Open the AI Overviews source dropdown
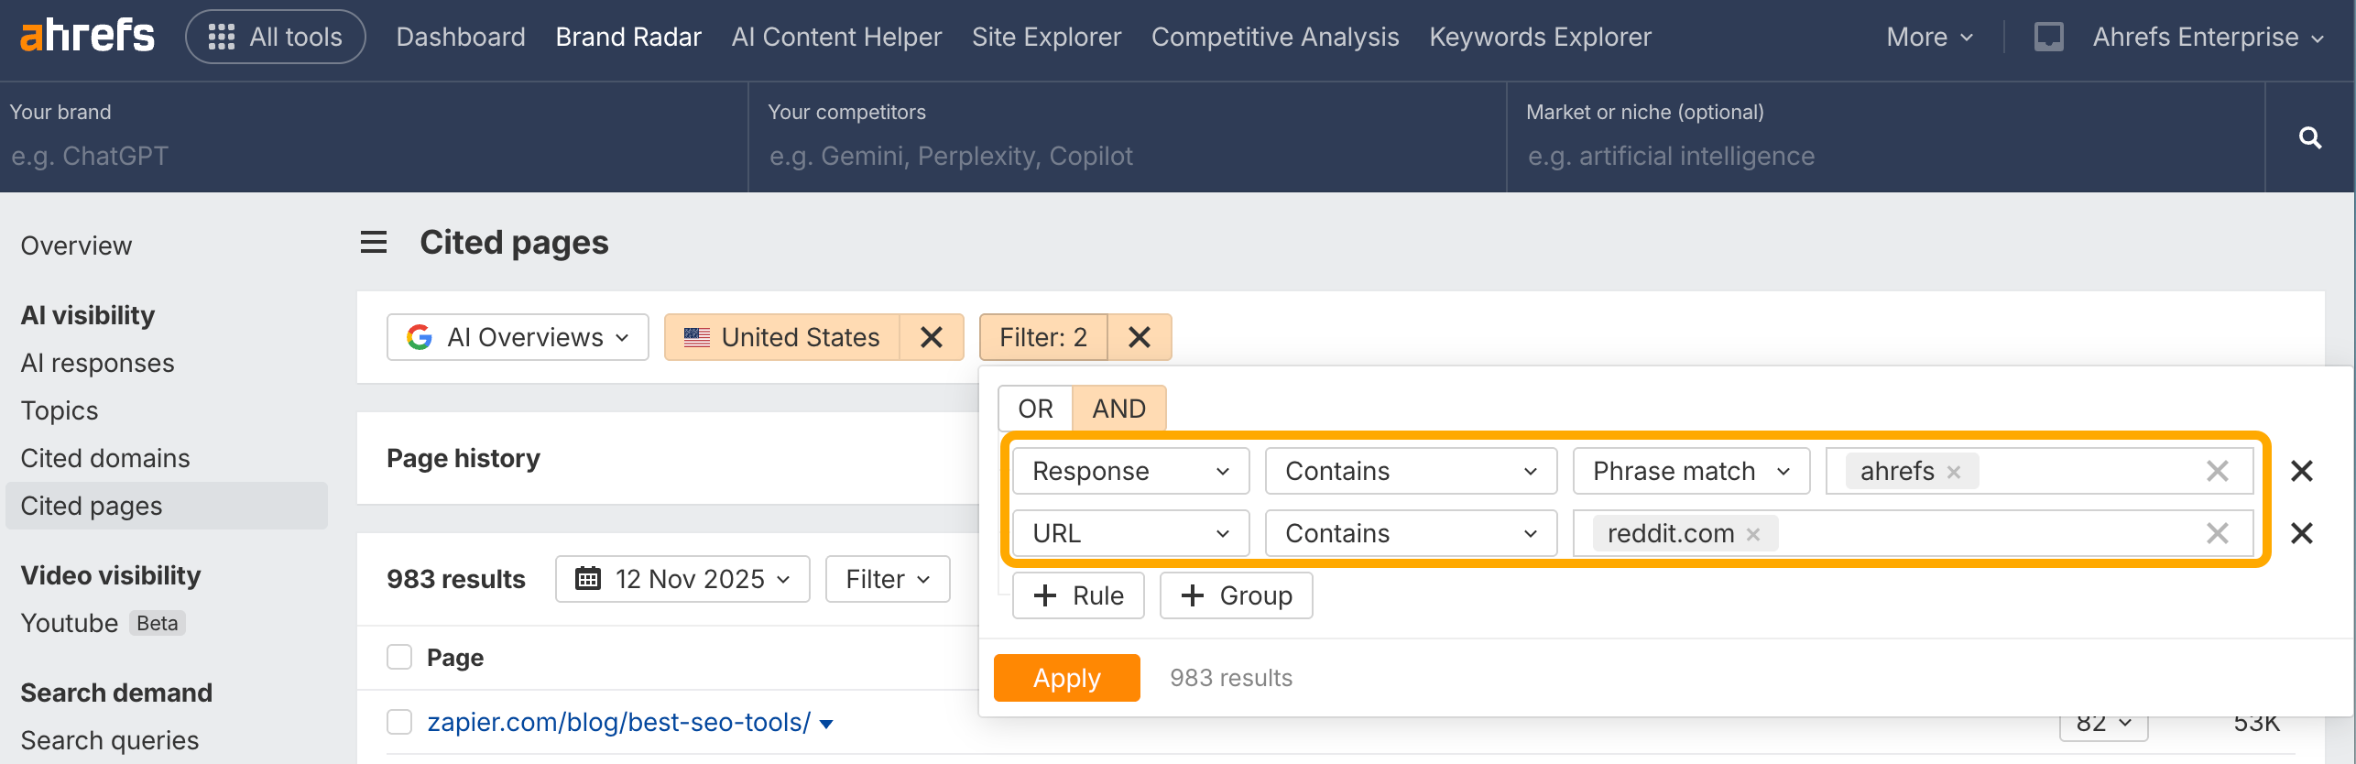Screen dimensions: 2356x764 click(518, 337)
